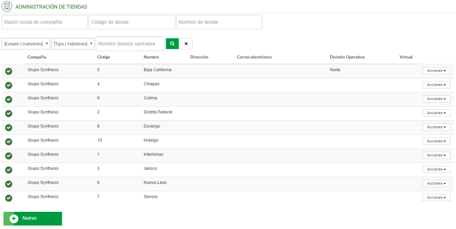
Task: Click green check status icon for Chiapas
Action: (9, 85)
